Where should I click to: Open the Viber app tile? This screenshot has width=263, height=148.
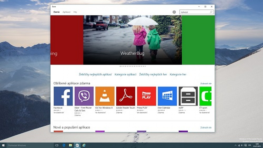click(84, 96)
